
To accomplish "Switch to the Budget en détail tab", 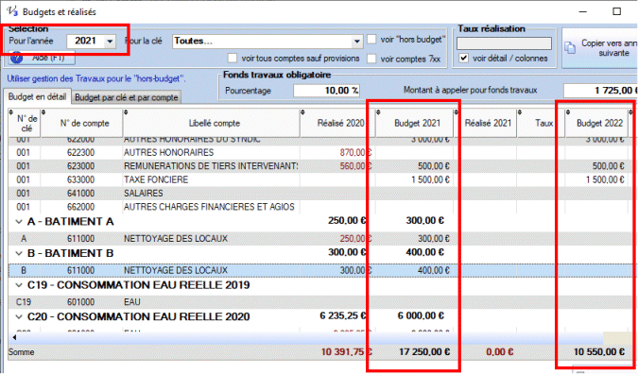I will (x=38, y=96).
